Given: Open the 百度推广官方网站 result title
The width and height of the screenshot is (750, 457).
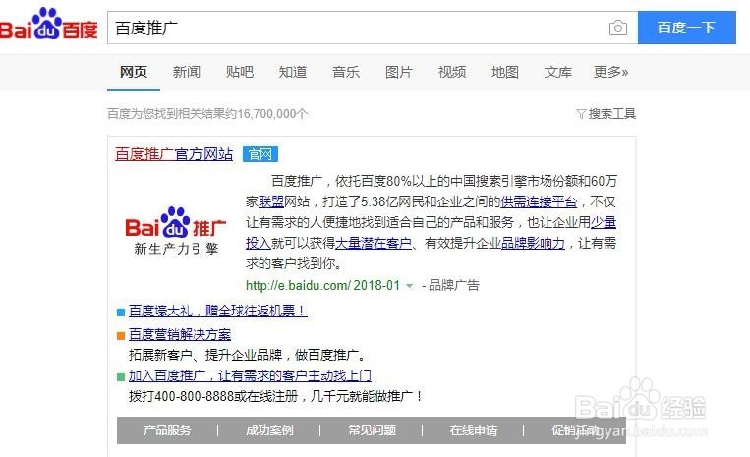Looking at the screenshot, I should (174, 154).
